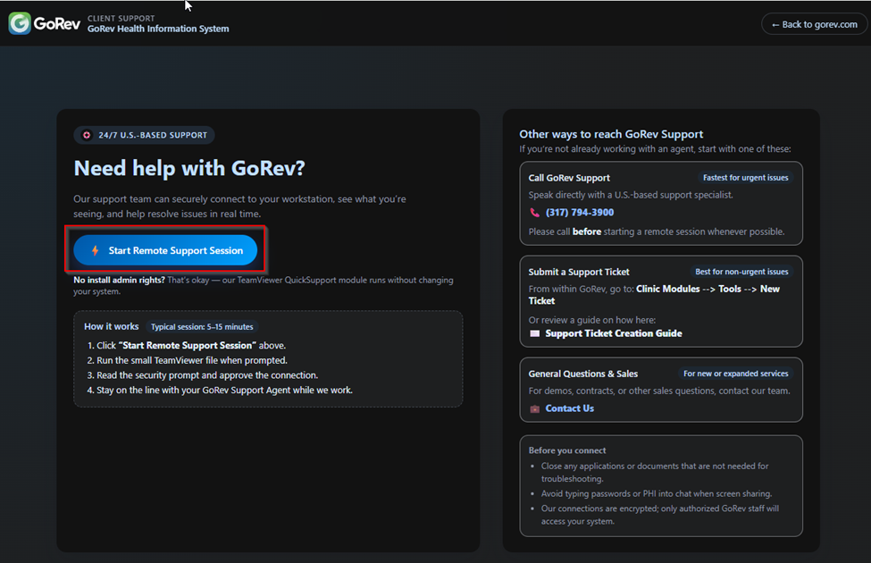Select the "Submit a Support Ticket" card title

tap(579, 272)
